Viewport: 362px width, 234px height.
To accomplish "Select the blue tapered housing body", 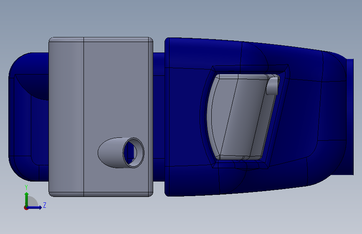I will [x=255, y=117].
